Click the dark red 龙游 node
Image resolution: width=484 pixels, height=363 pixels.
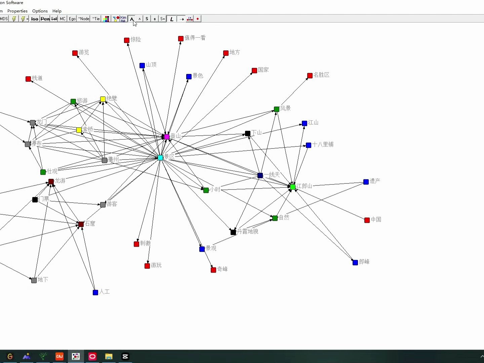tap(51, 182)
